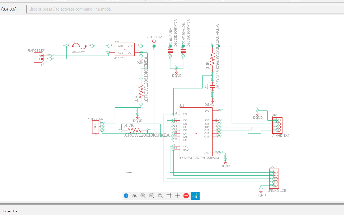Toggle the grid display icon

pos(169,196)
